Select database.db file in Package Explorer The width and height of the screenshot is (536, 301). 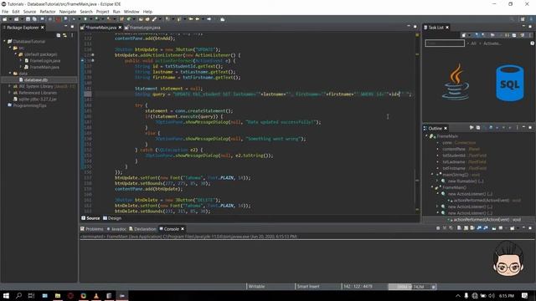pyautogui.click(x=36, y=80)
